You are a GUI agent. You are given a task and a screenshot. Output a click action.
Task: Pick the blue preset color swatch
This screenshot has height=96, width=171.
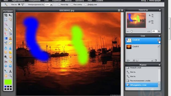point(5,87)
